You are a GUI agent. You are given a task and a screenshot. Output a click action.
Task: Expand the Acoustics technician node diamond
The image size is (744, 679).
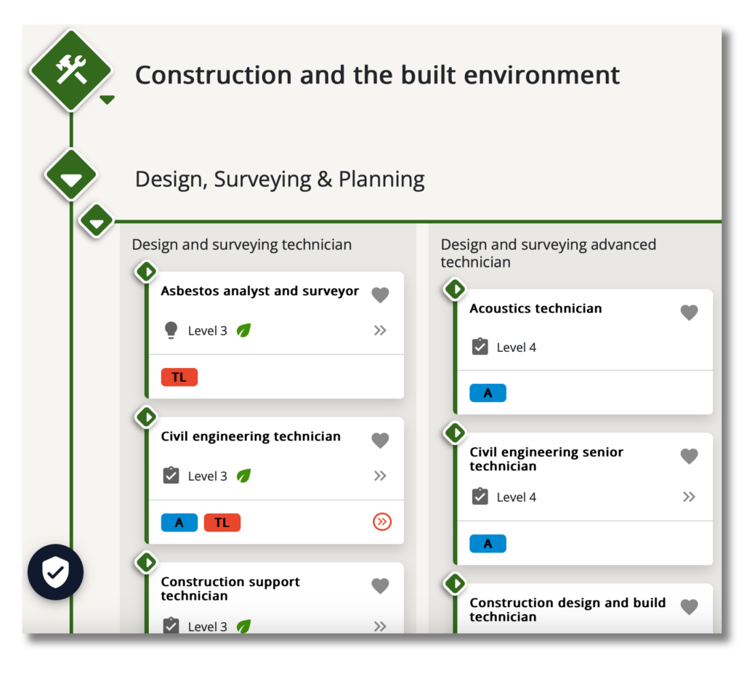point(455,289)
